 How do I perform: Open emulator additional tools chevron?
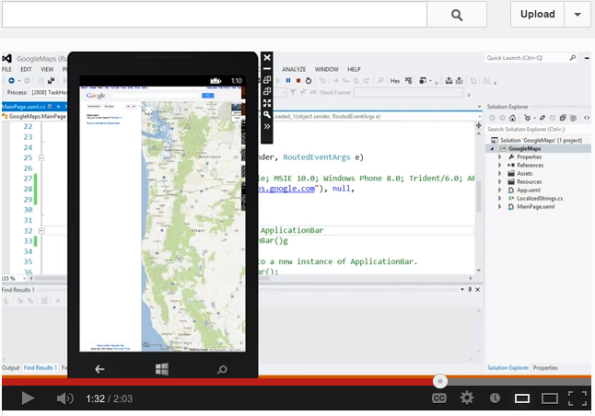tap(267, 126)
